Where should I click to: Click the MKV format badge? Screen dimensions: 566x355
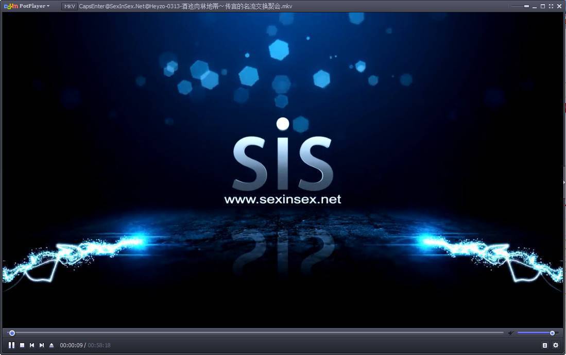[70, 6]
